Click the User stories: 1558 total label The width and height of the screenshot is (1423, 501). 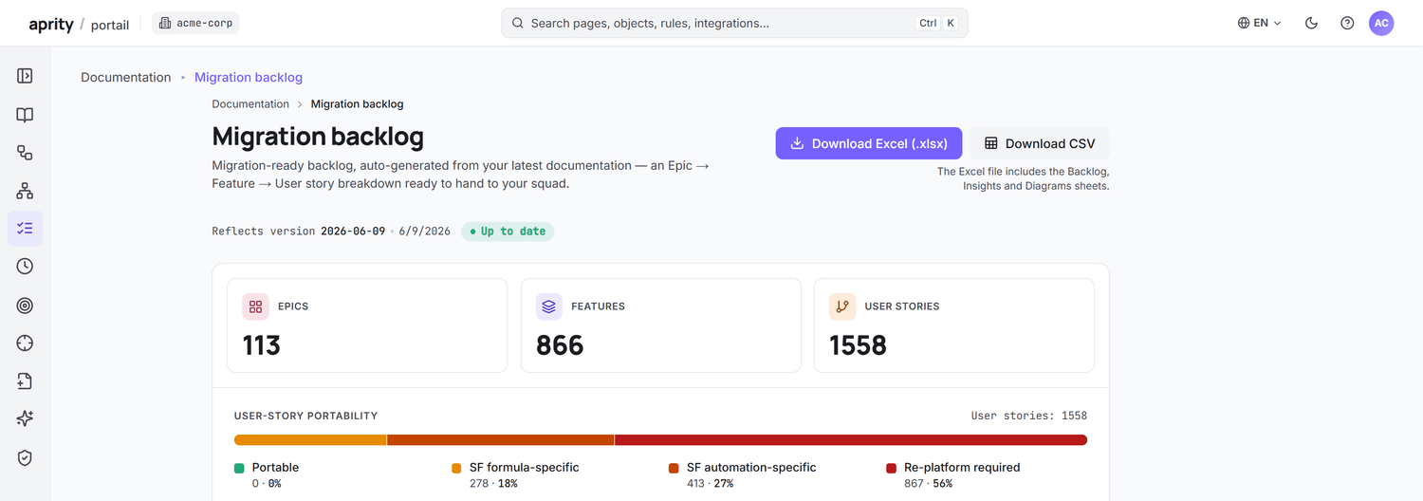(1029, 416)
